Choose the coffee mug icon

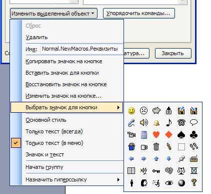pos(144,147)
